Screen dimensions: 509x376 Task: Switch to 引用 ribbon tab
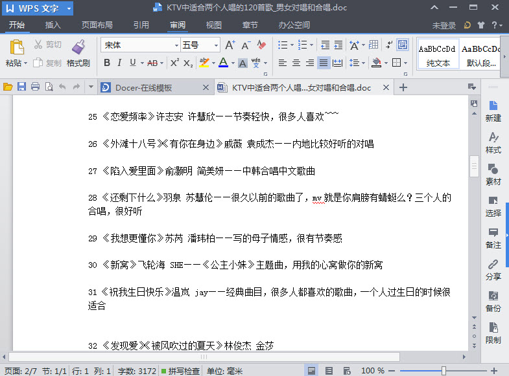pos(141,25)
